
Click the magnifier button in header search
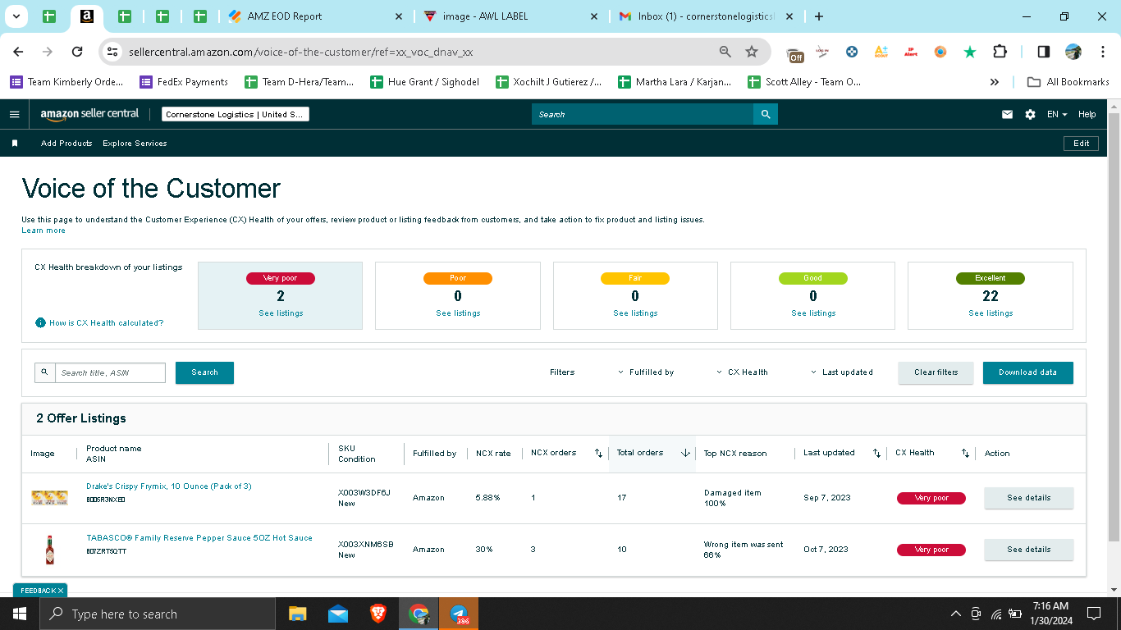click(x=766, y=115)
